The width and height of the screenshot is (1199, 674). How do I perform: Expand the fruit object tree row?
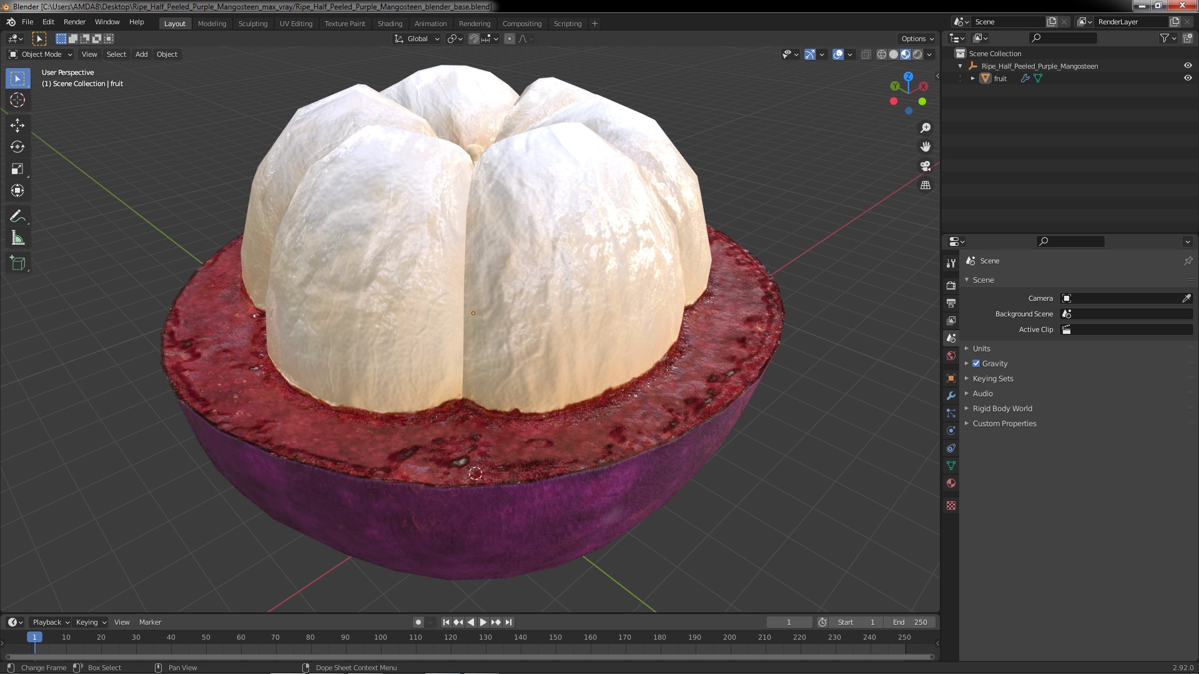[x=973, y=78]
